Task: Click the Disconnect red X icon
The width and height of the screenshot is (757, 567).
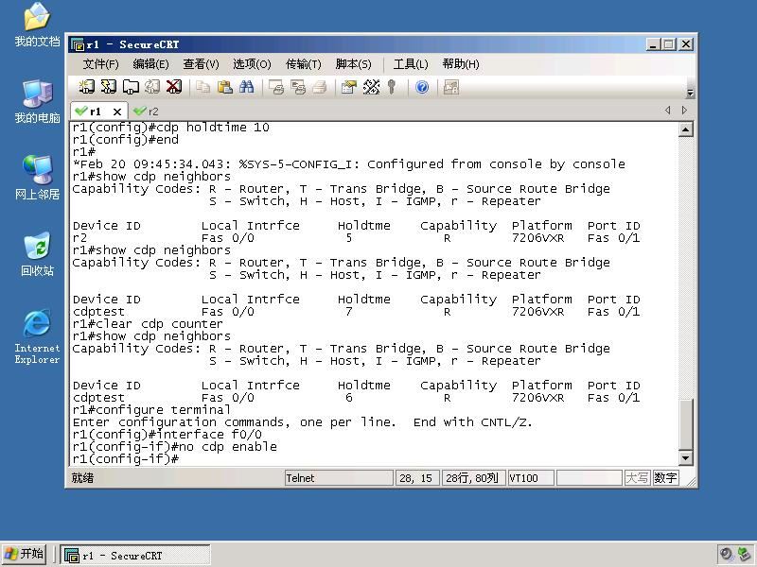Action: tap(174, 87)
